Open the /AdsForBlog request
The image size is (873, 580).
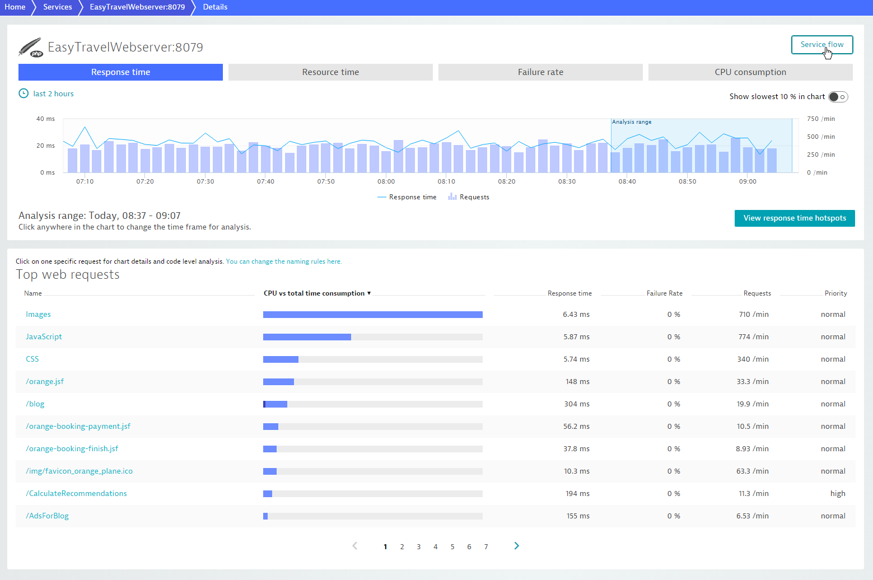click(47, 516)
